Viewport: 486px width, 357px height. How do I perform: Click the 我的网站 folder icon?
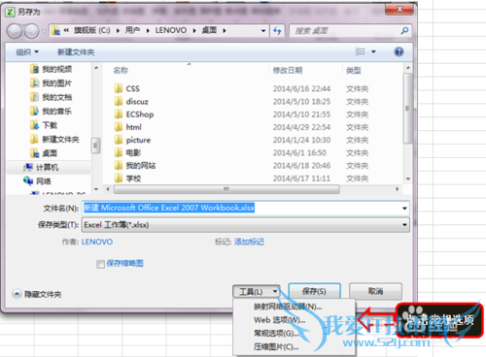coord(119,166)
